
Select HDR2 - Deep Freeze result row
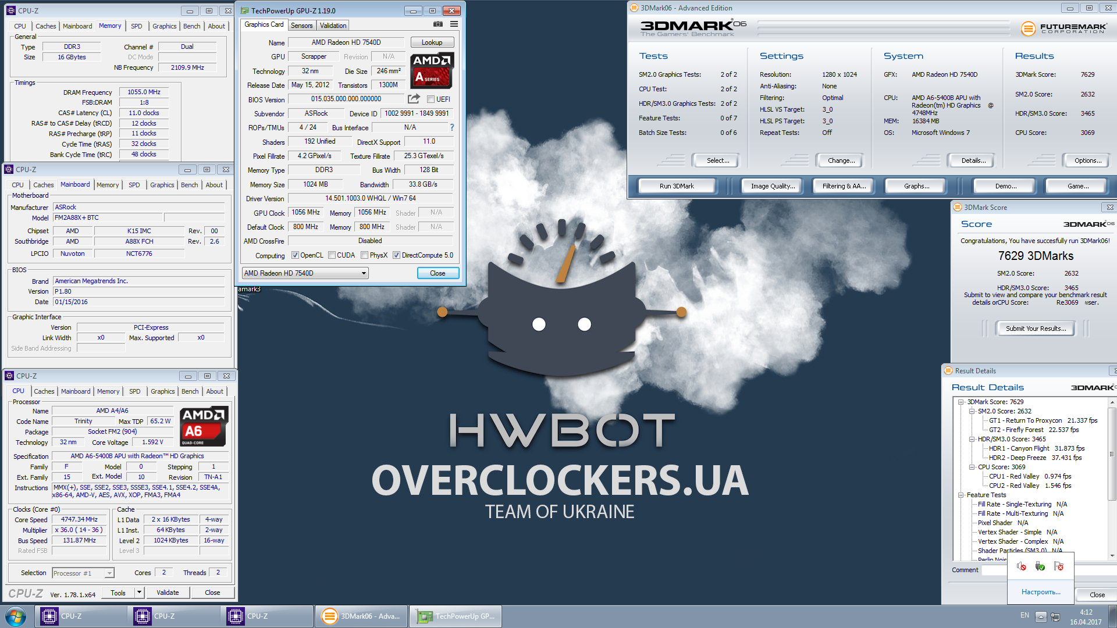click(x=1035, y=458)
